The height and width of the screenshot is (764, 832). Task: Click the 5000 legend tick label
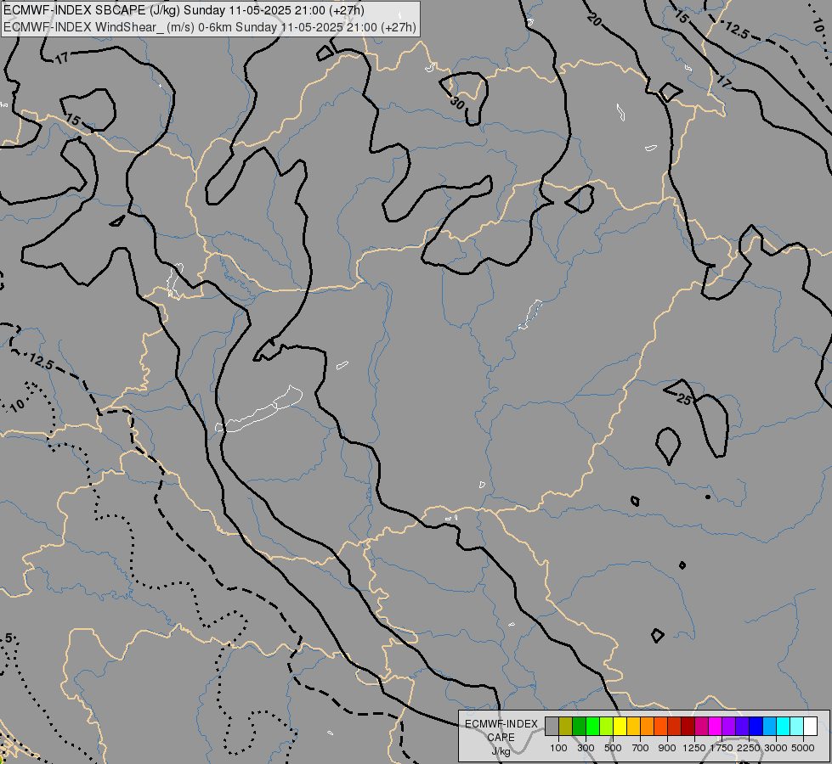coord(803,748)
